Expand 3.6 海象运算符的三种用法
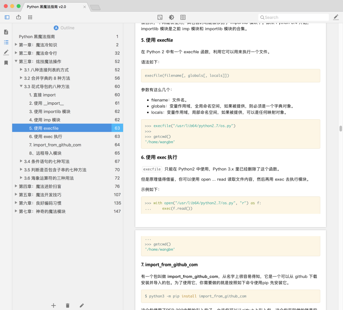Viewport: 343px width, 310px height. pyautogui.click(x=21, y=178)
